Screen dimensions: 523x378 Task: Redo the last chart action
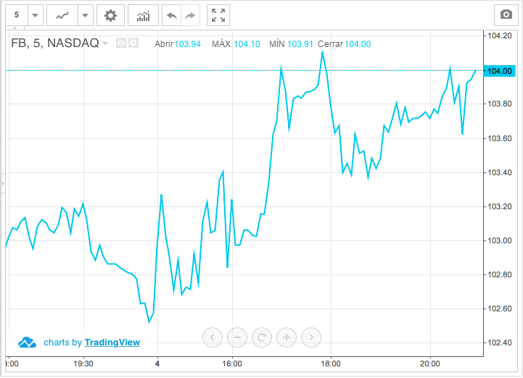(x=190, y=15)
